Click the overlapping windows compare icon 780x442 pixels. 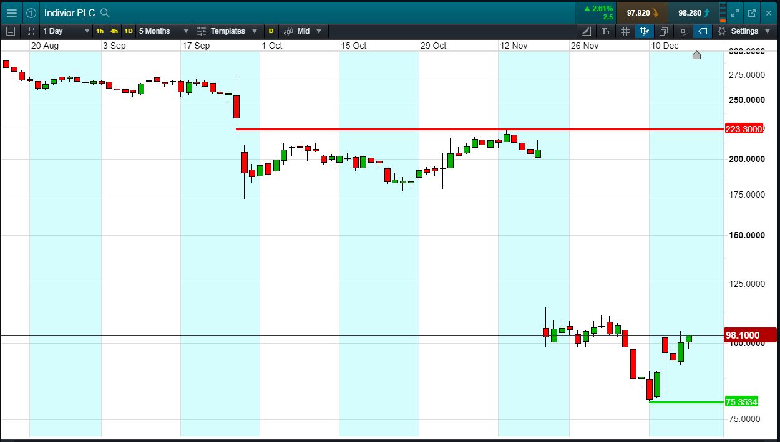coord(664,31)
